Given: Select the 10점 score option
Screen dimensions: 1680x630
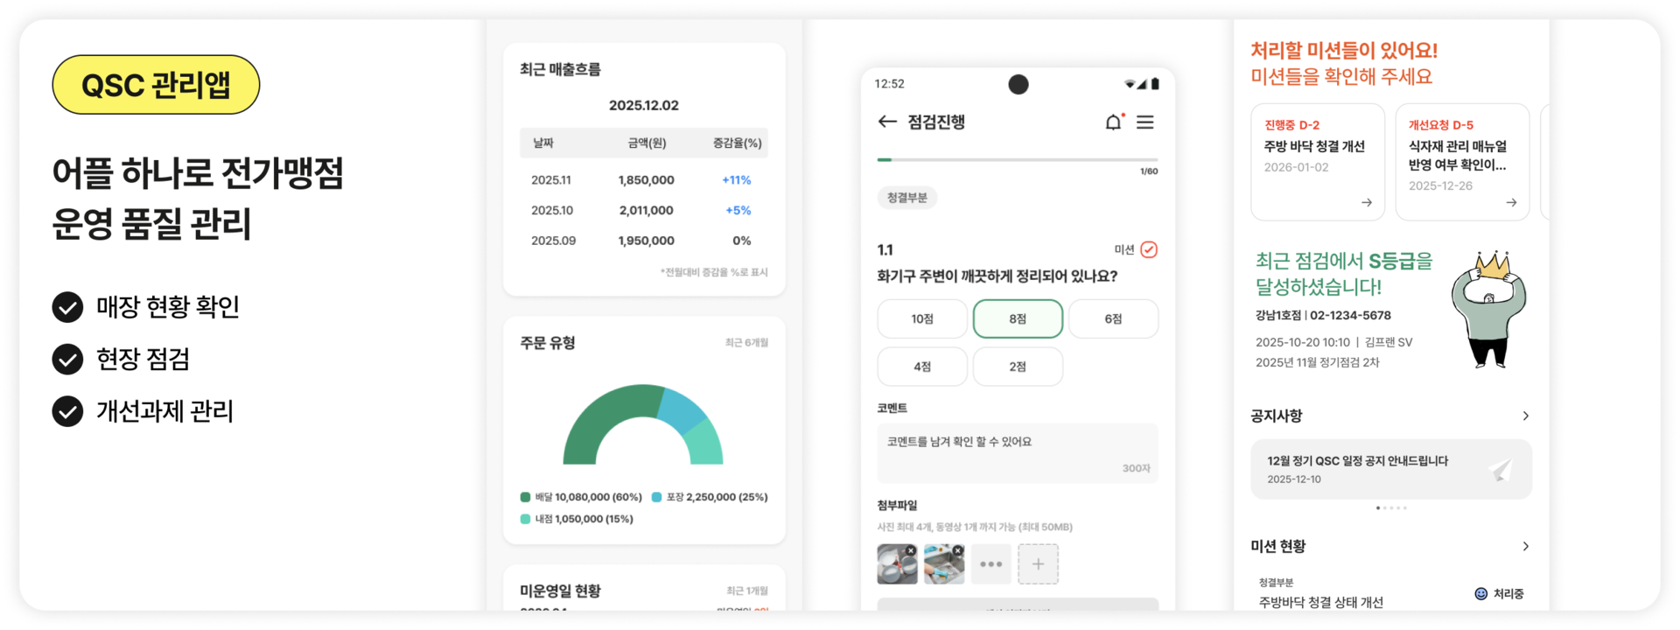Looking at the screenshot, I should 922,319.
